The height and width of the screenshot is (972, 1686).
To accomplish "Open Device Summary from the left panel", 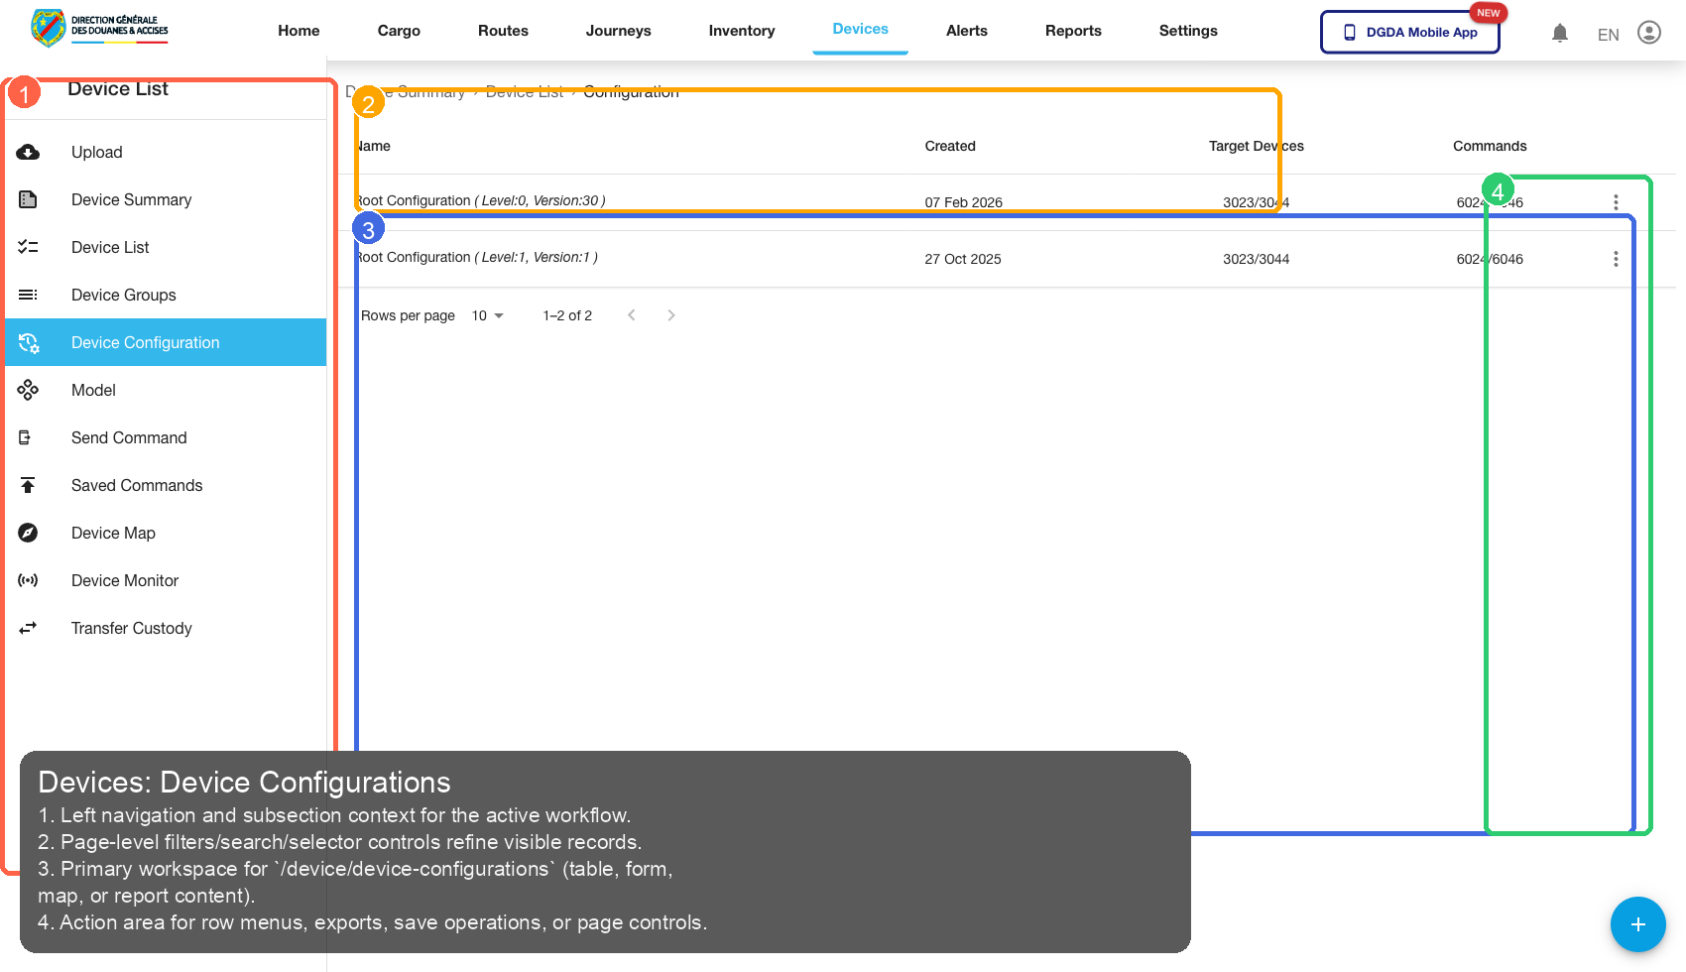I will click(131, 199).
